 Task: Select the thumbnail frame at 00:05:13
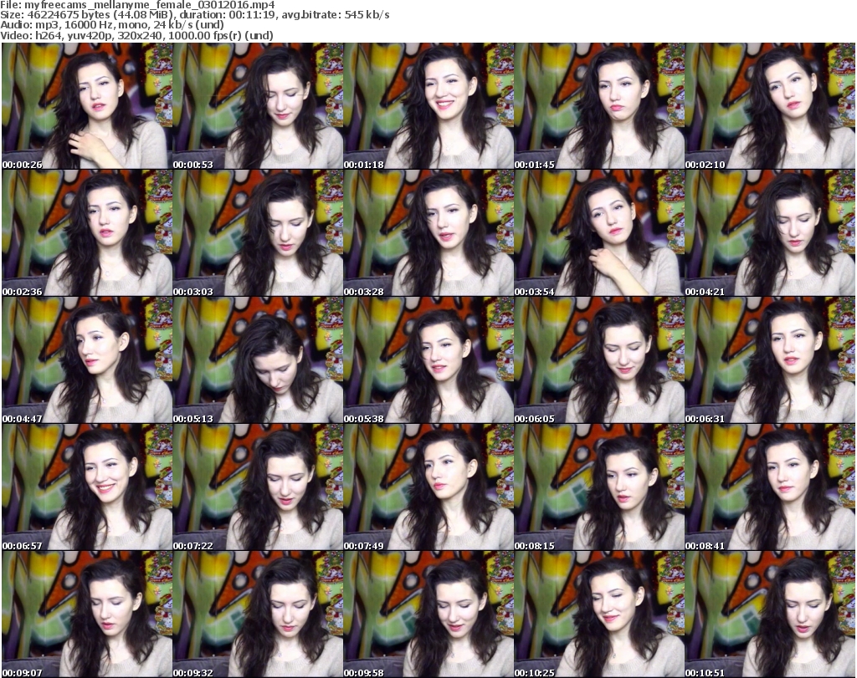click(x=258, y=360)
